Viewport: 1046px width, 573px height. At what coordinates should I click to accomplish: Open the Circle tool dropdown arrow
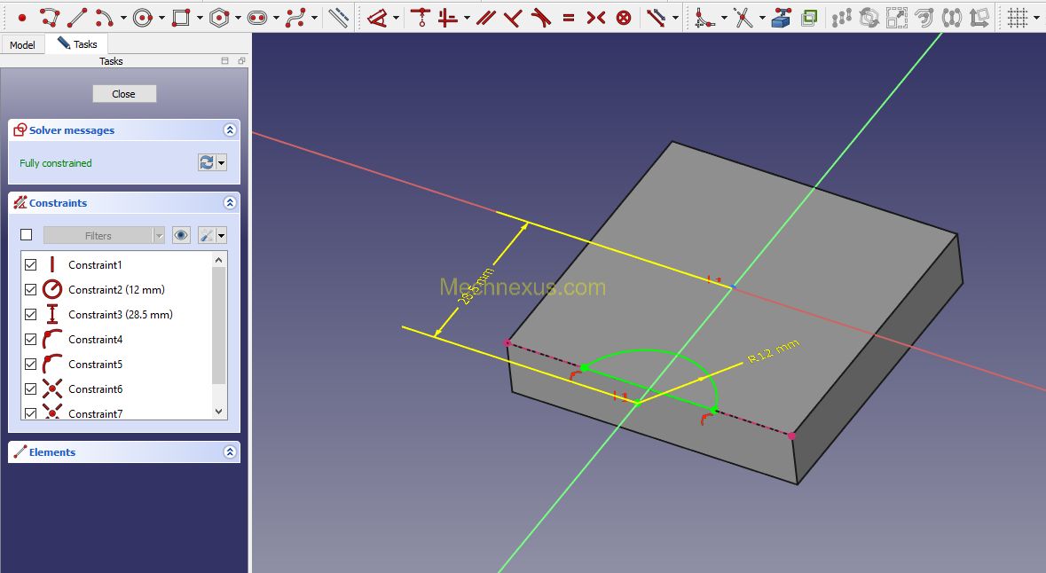coord(161,18)
